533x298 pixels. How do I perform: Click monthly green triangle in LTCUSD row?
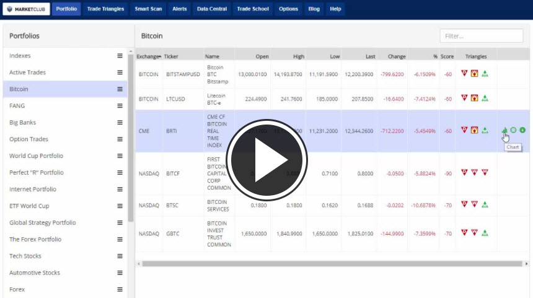(485, 99)
